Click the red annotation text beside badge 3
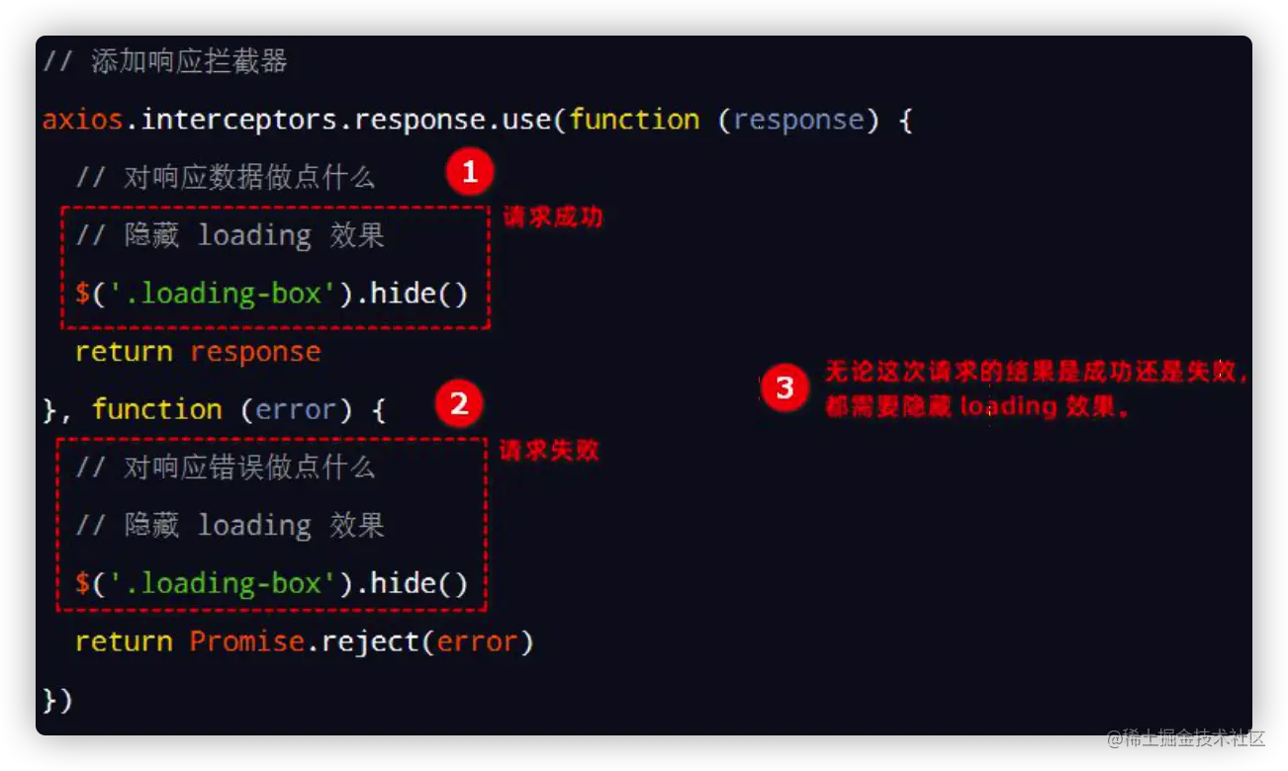Image resolution: width=1288 pixels, height=771 pixels. click(x=1038, y=388)
